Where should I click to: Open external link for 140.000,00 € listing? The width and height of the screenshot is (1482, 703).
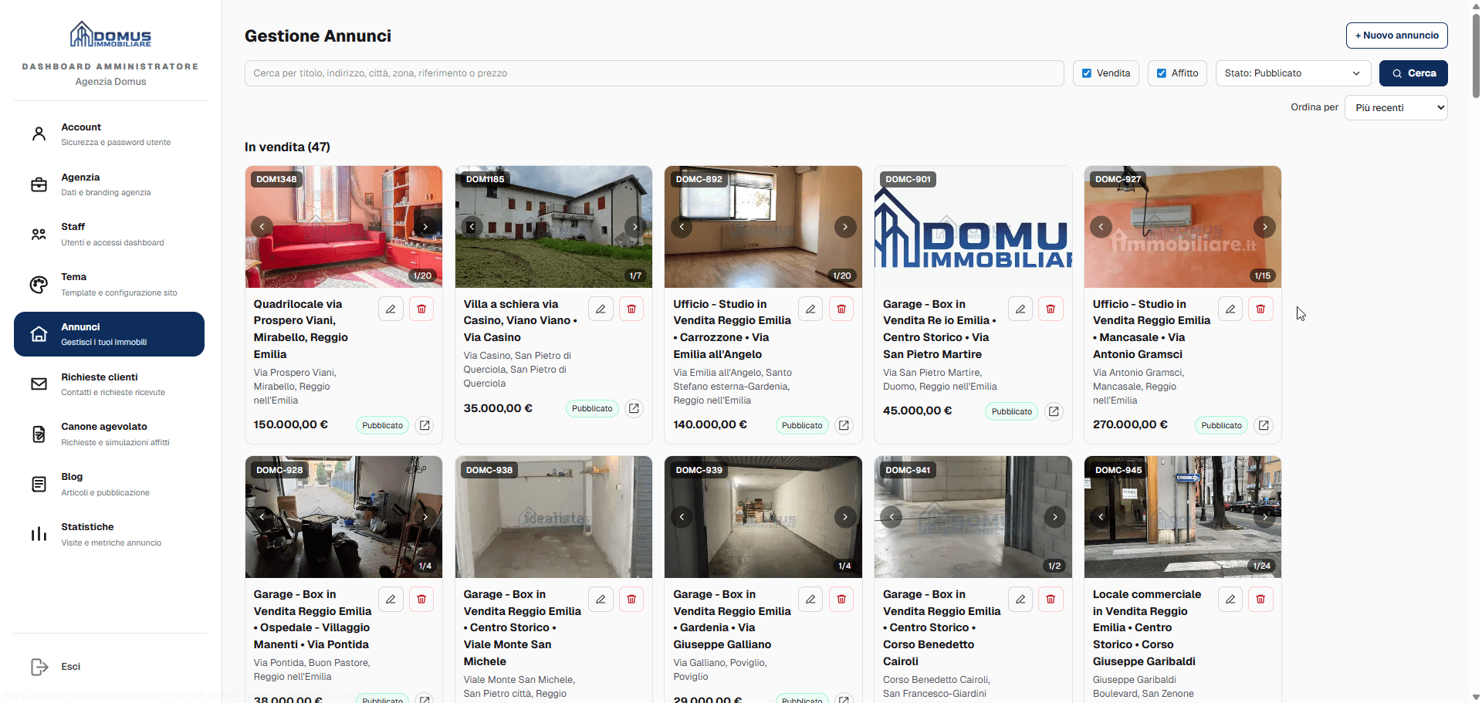coord(844,425)
